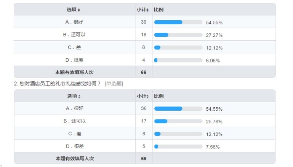This screenshot has height=167, width=293.
Task: Click count 17 in second table
Action: coord(144,121)
